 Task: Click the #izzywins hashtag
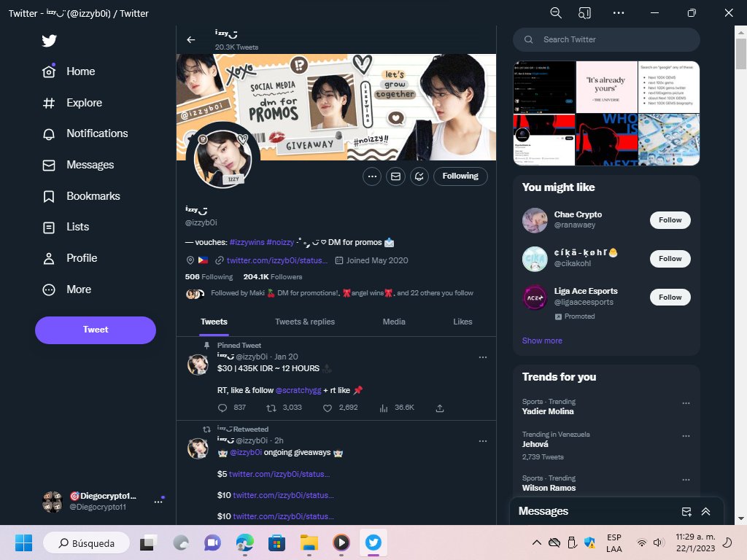tap(247, 242)
